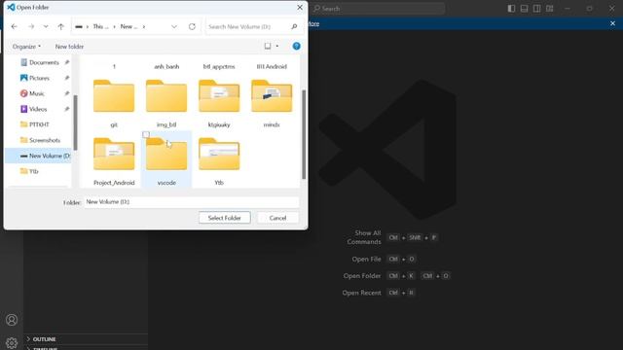Go back in Open Folder dialog
Screen dimensions: 623x350
(15, 26)
